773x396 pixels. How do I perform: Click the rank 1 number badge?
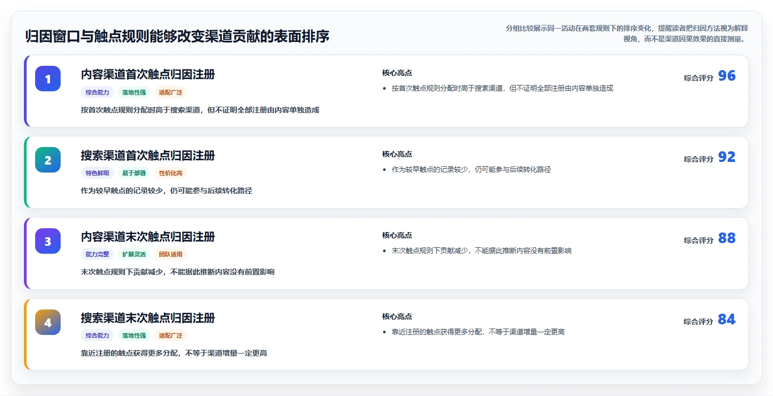coord(48,79)
